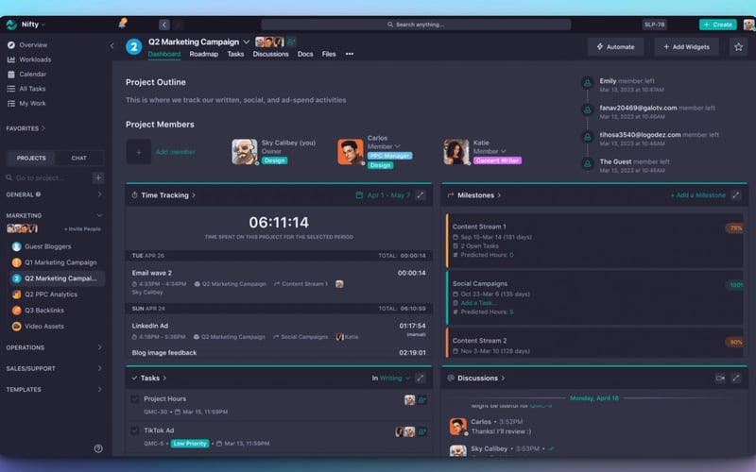756x472 pixels.
Task: Click the Search anything field
Action: [416, 25]
